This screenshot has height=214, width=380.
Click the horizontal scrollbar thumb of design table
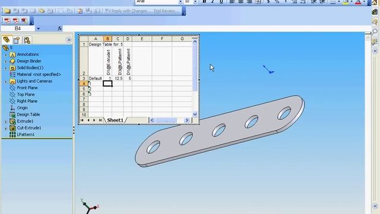coord(166,120)
